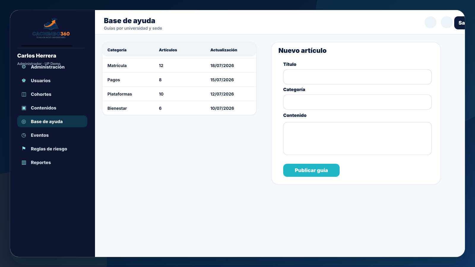Go to Reportes section
This screenshot has width=475, height=267.
(52, 163)
